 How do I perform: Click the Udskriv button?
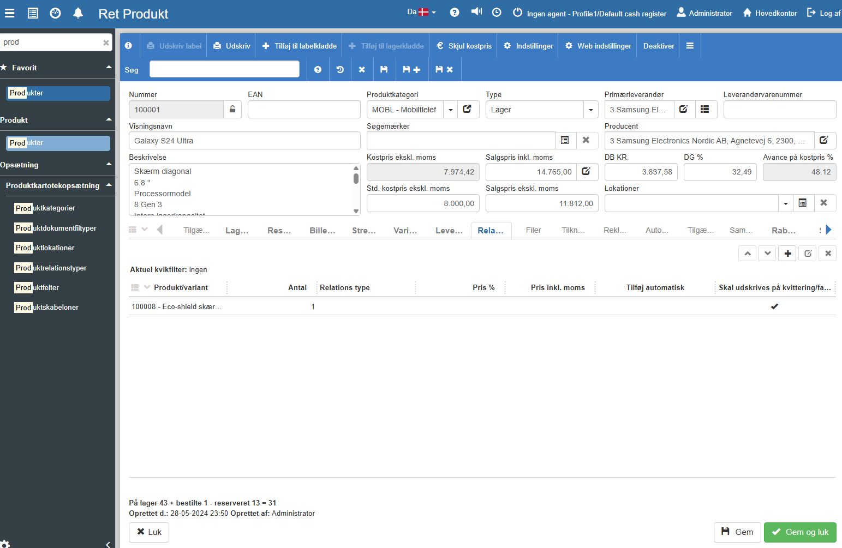click(232, 46)
